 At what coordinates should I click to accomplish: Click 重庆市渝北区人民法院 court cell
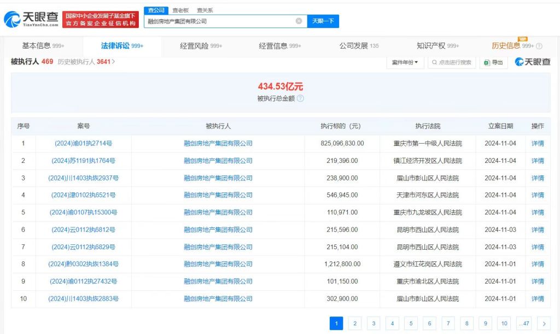tap(428, 282)
